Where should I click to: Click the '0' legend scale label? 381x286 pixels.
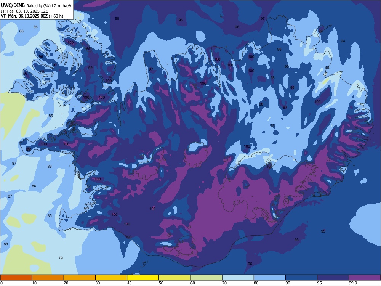click(x=2, y=283)
